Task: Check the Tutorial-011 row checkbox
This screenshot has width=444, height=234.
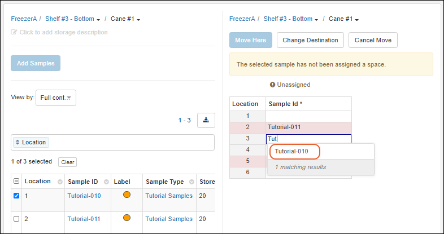Action: click(x=16, y=219)
